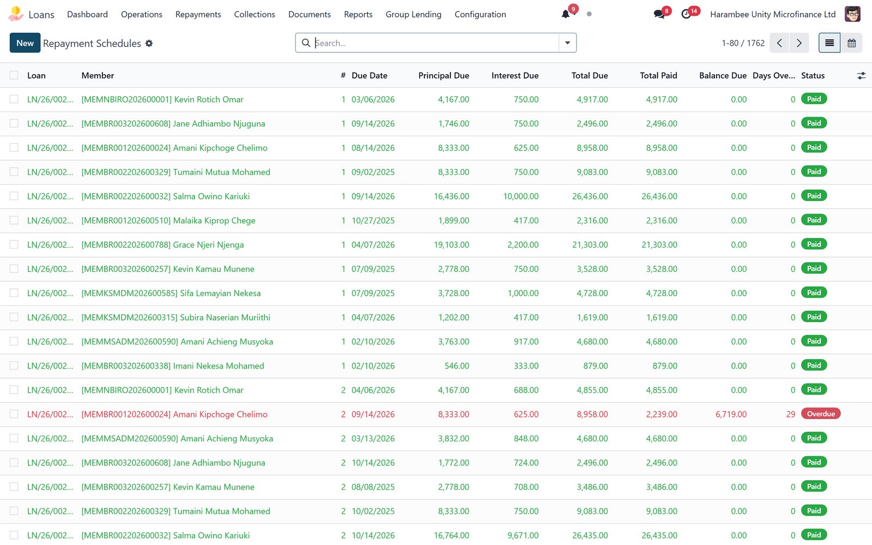Open the Collections menu
Screen dimensions: 872x545
[255, 14]
